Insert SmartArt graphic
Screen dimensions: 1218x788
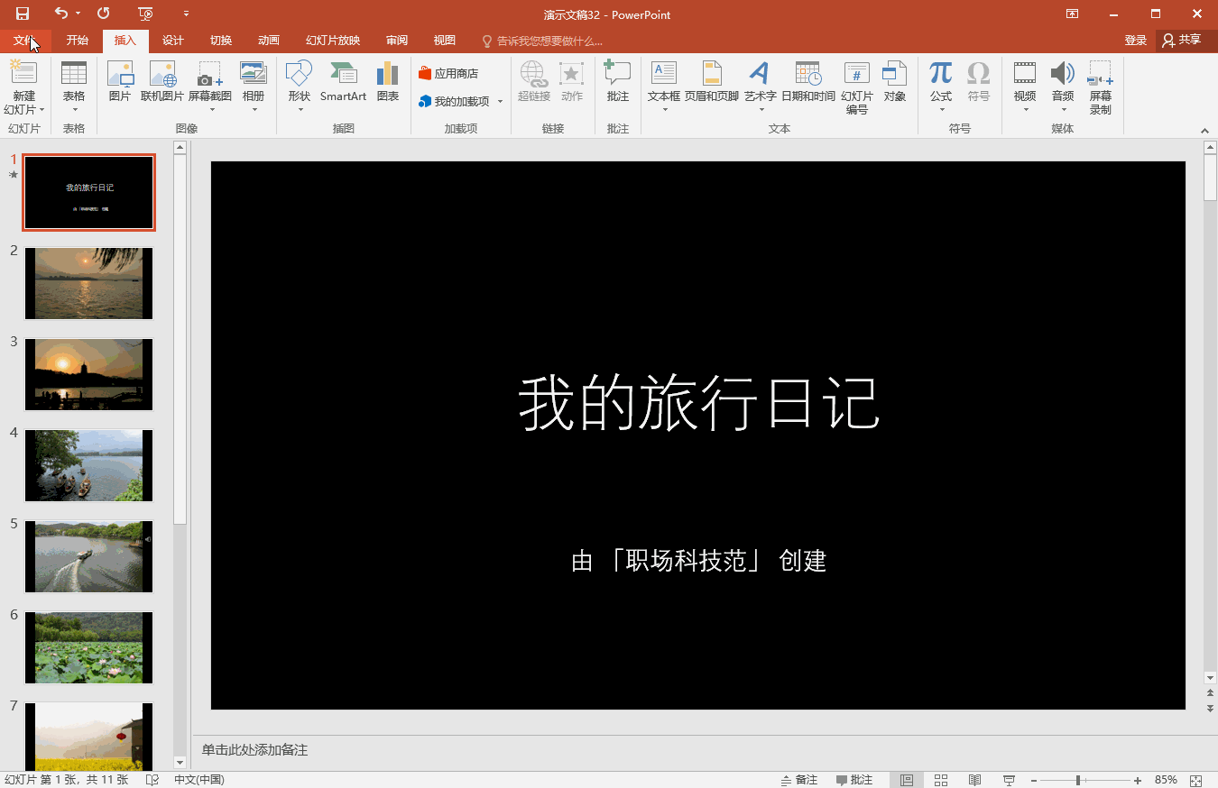343,82
